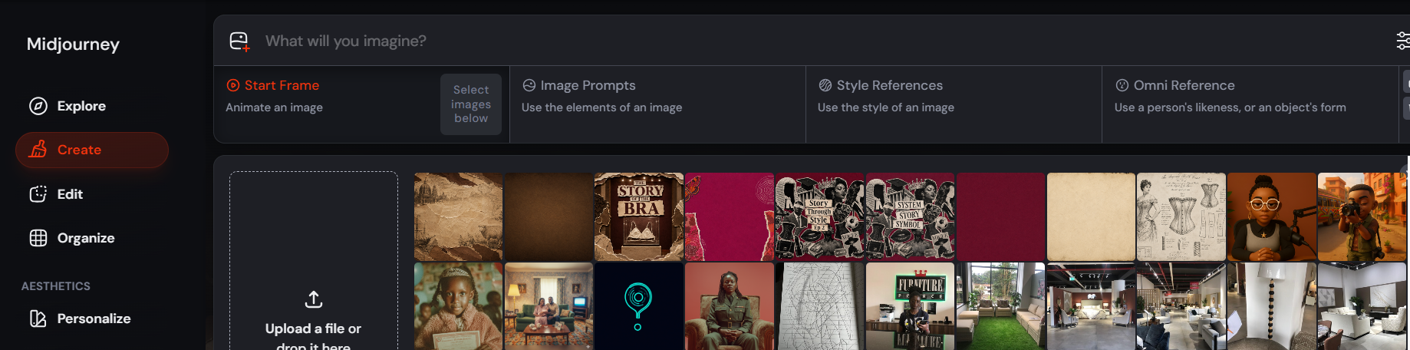The width and height of the screenshot is (1410, 350).
Task: Click the add-image icon in the prompt bar
Action: click(x=240, y=41)
